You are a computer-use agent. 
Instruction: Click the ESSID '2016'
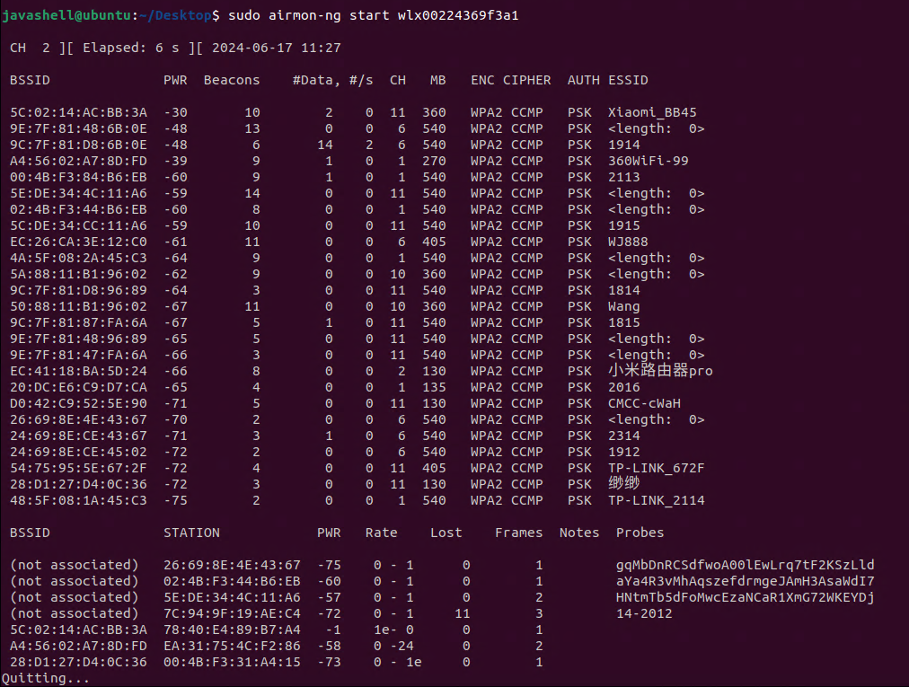pos(623,387)
